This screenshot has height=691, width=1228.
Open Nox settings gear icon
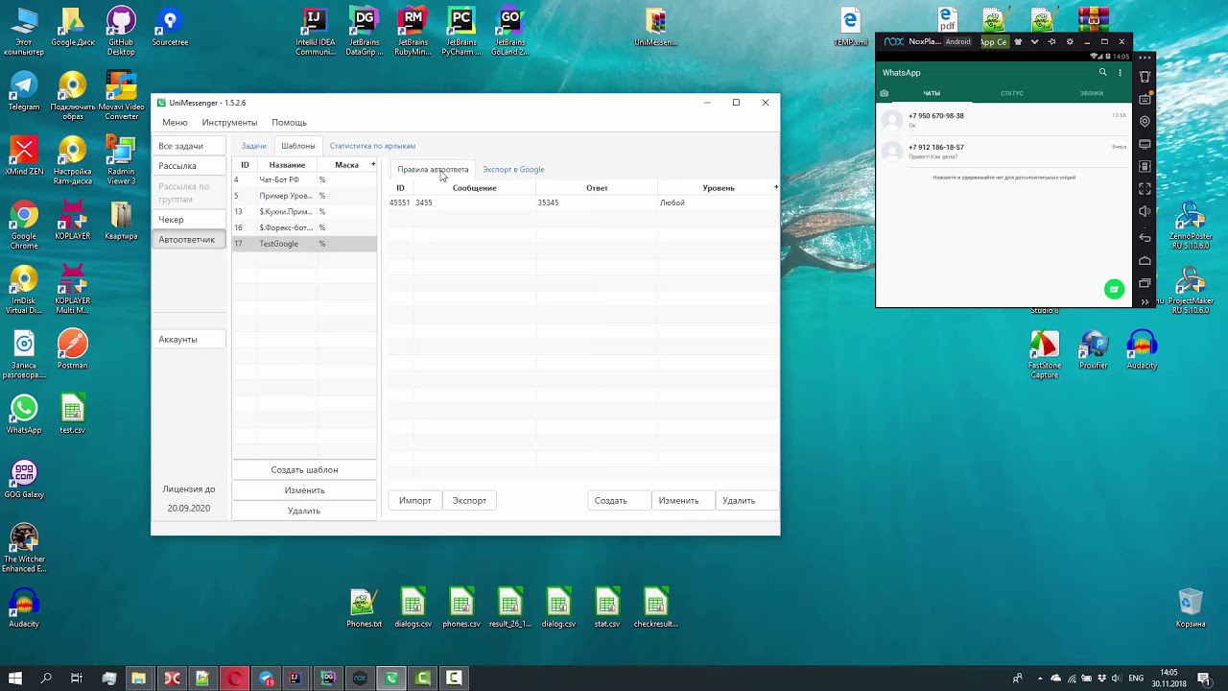(1070, 42)
